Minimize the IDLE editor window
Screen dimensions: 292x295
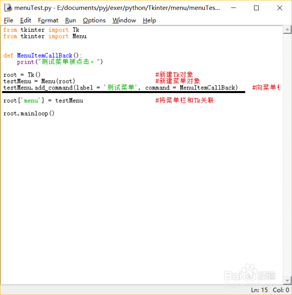[x=233, y=8]
